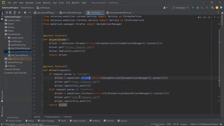Click the fold toggle beside def driverChrome
This screenshot has width=224, height=126.
(42, 40)
